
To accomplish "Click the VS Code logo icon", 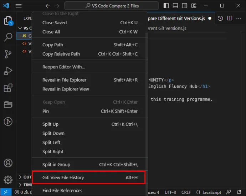I will (6, 6).
